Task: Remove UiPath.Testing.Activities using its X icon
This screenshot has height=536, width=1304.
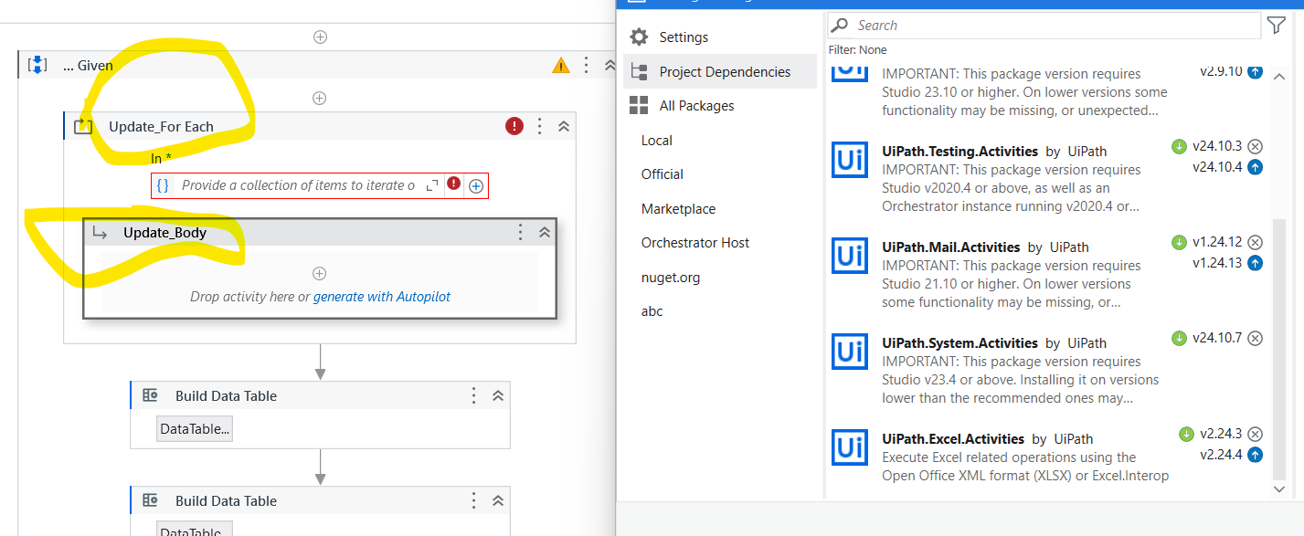Action: tap(1256, 146)
